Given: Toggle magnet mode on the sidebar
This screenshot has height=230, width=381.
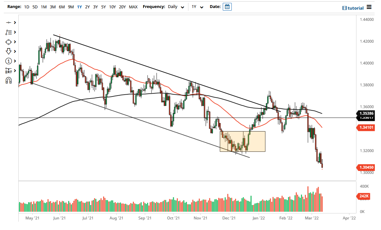Looking at the screenshot, I should [9, 80].
